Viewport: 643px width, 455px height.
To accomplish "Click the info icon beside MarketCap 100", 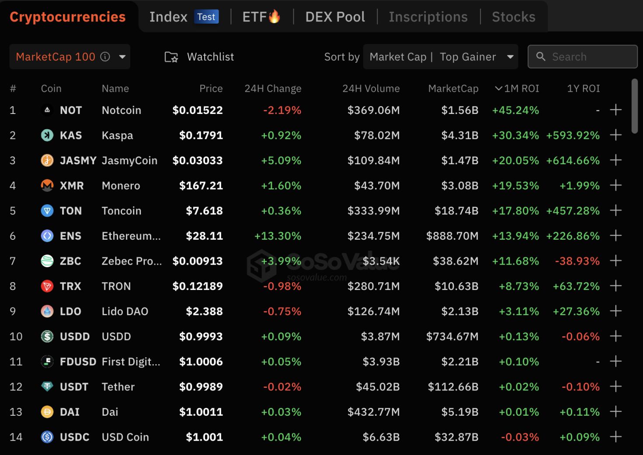I will pyautogui.click(x=105, y=57).
